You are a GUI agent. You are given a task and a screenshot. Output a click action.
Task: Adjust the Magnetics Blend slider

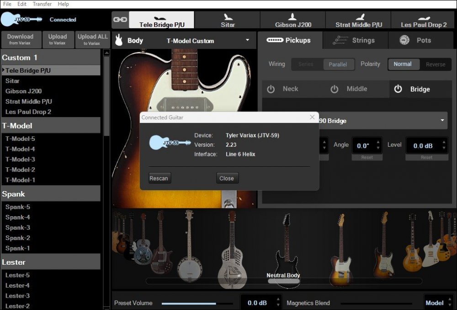376,303
